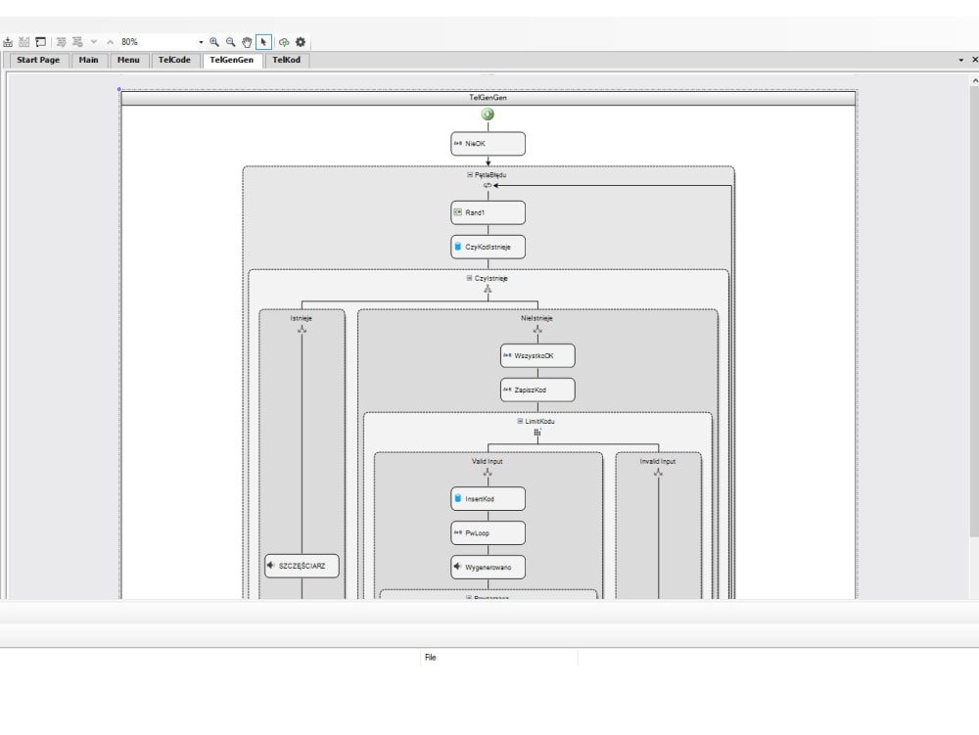This screenshot has width=979, height=735.
Task: Switch to the TelKod tab
Action: pos(287,60)
